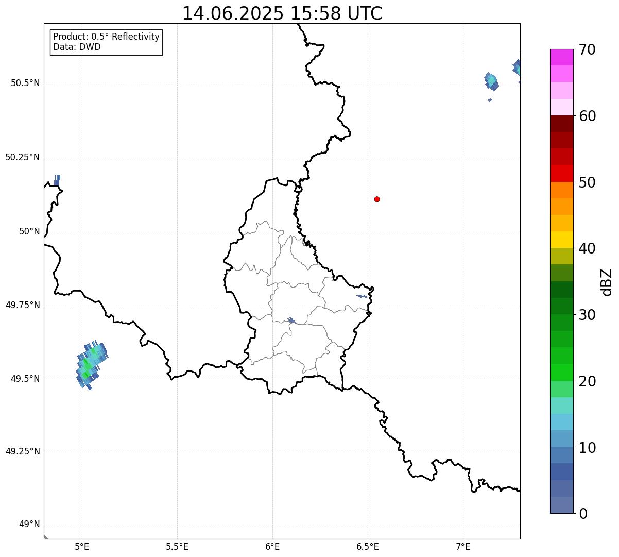This screenshot has width=619, height=557.
Task: Click the cyan radar echo near 50.5°N northeast
Action: (491, 80)
